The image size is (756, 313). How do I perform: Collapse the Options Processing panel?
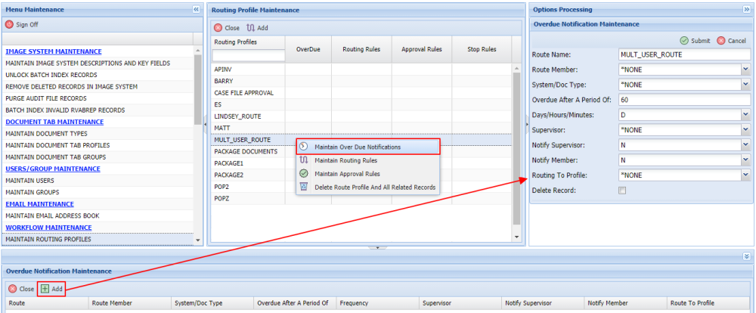click(x=747, y=9)
